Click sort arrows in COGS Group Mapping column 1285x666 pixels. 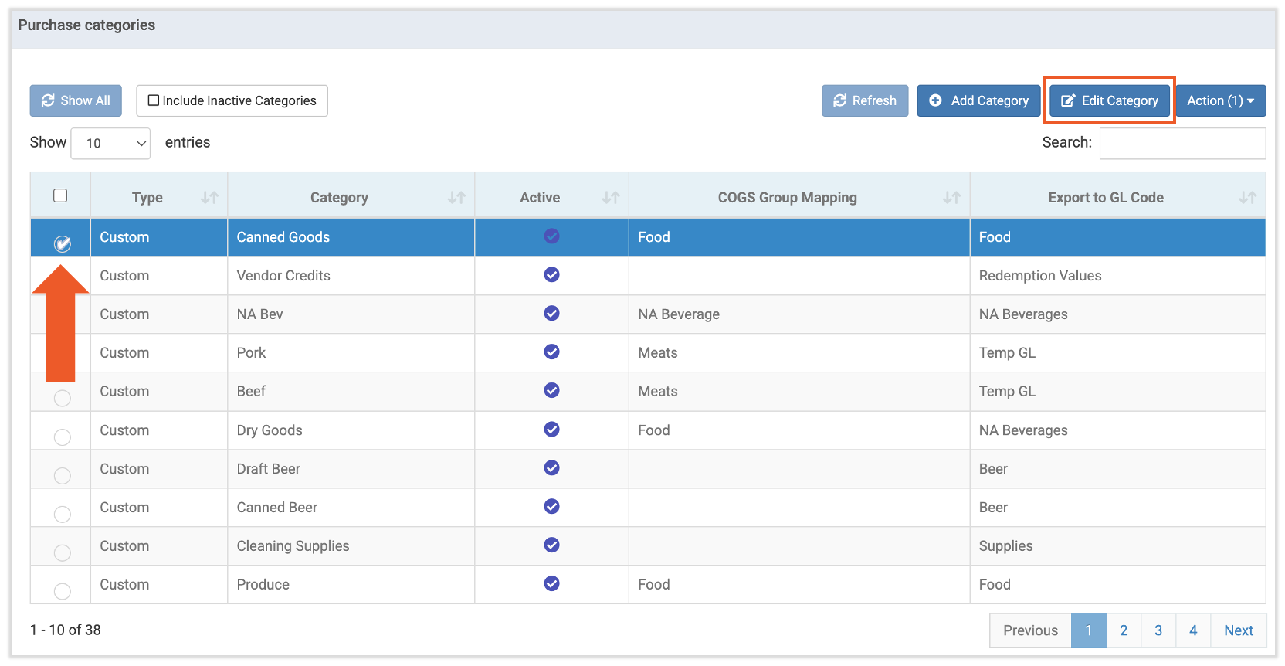click(x=951, y=198)
